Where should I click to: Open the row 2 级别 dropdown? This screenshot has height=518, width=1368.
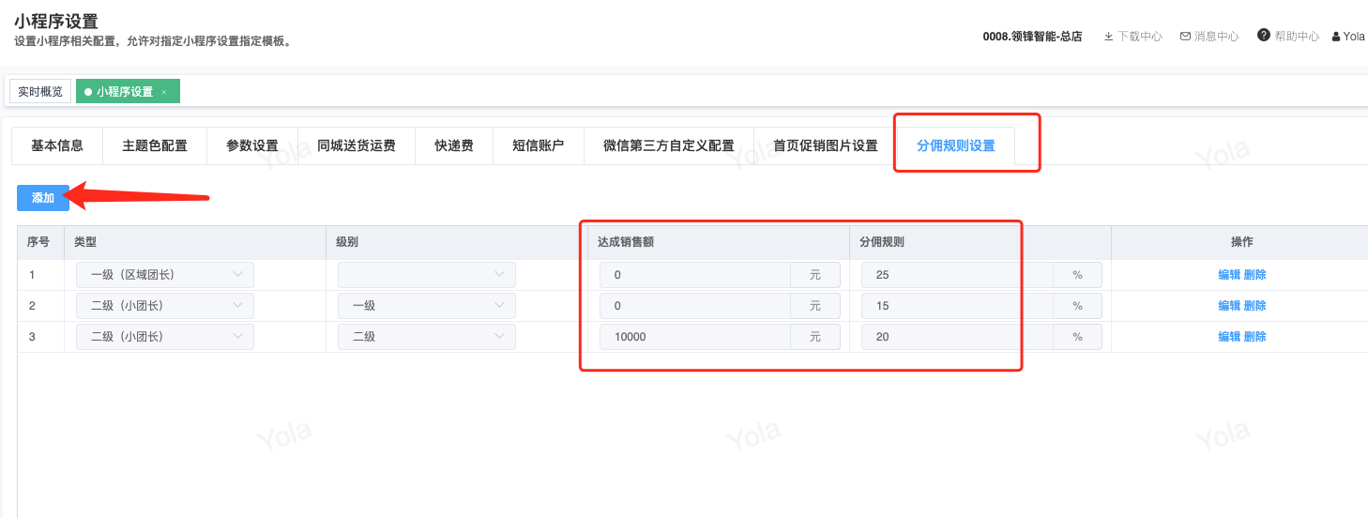point(426,306)
